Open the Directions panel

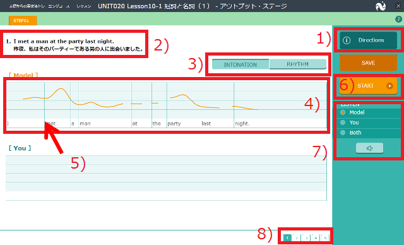coord(368,40)
